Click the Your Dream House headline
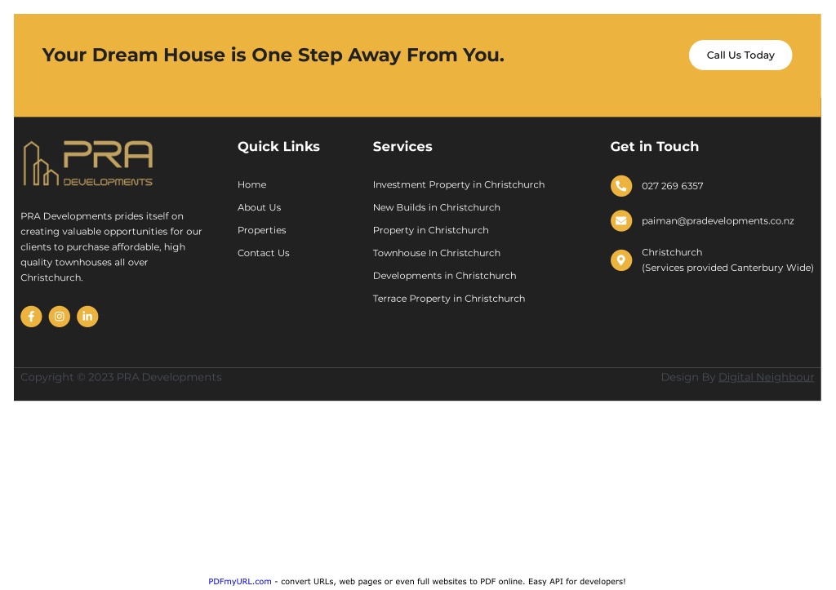 pos(273,55)
